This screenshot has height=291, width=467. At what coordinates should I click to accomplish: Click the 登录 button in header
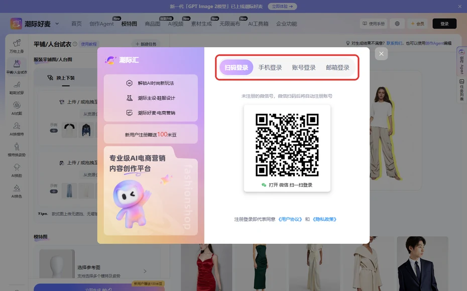pyautogui.click(x=444, y=24)
